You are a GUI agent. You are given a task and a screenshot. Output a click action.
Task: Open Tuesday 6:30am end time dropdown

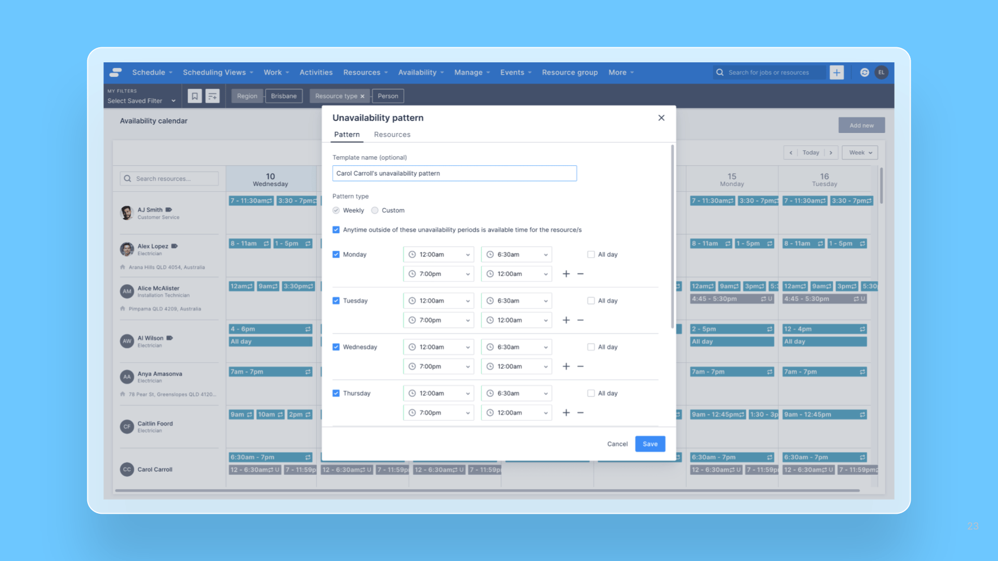pyautogui.click(x=517, y=301)
